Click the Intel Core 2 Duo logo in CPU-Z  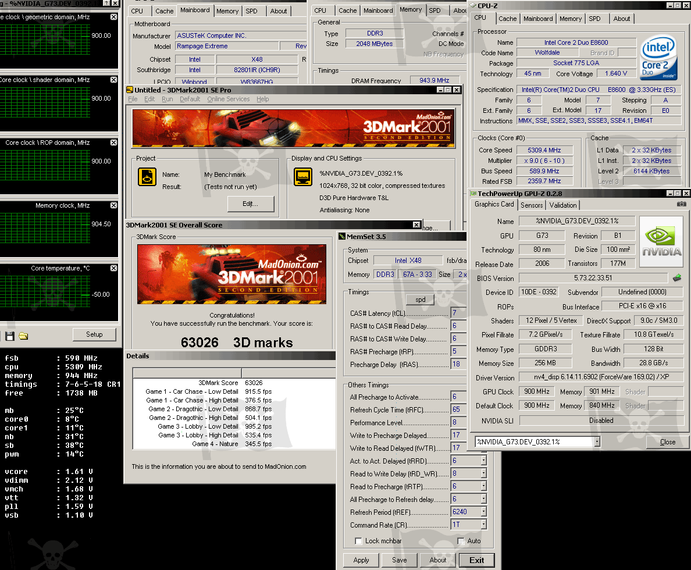point(659,58)
